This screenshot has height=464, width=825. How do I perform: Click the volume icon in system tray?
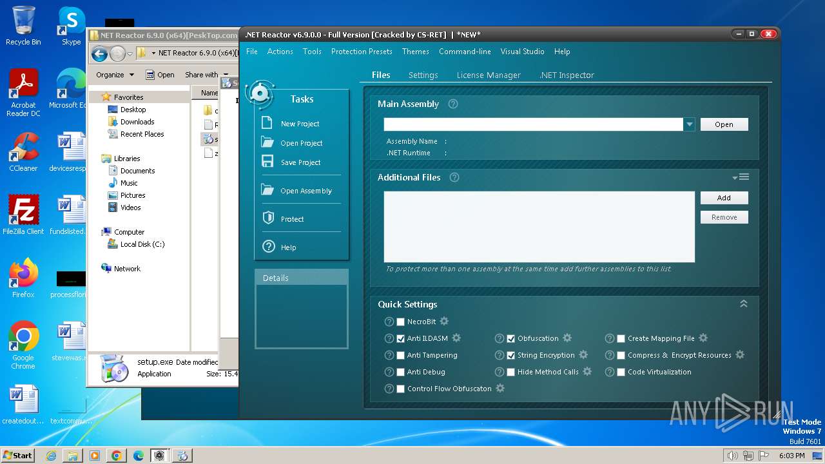(x=732, y=456)
